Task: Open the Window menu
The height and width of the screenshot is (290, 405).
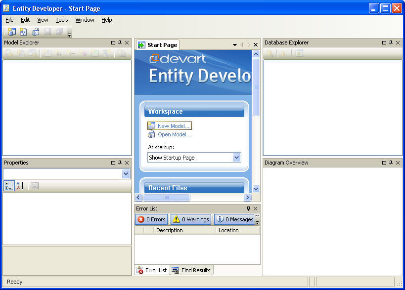Action: 85,20
